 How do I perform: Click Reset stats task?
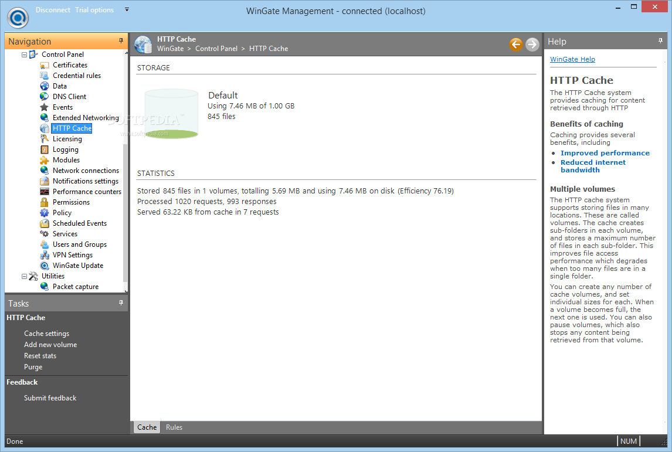point(40,356)
